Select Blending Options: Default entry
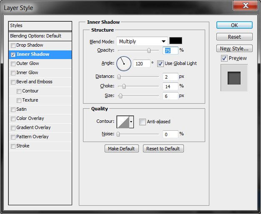The height and width of the screenshot is (214, 261). [x=36, y=36]
